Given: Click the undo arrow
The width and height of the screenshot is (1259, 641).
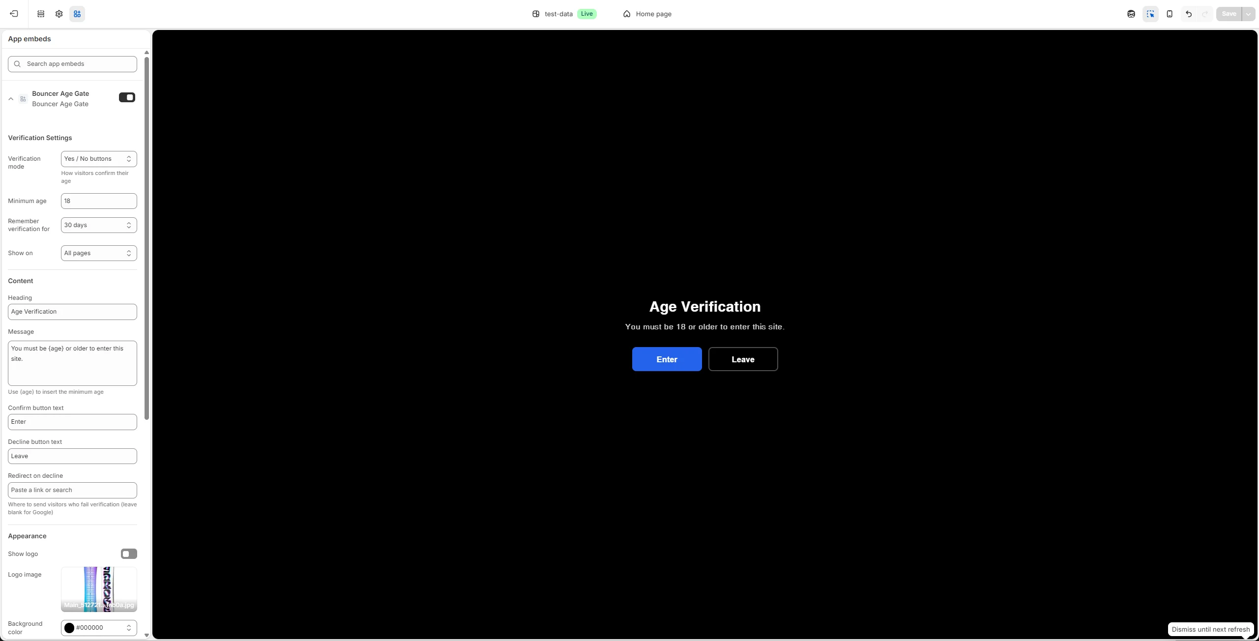Looking at the screenshot, I should (1188, 14).
